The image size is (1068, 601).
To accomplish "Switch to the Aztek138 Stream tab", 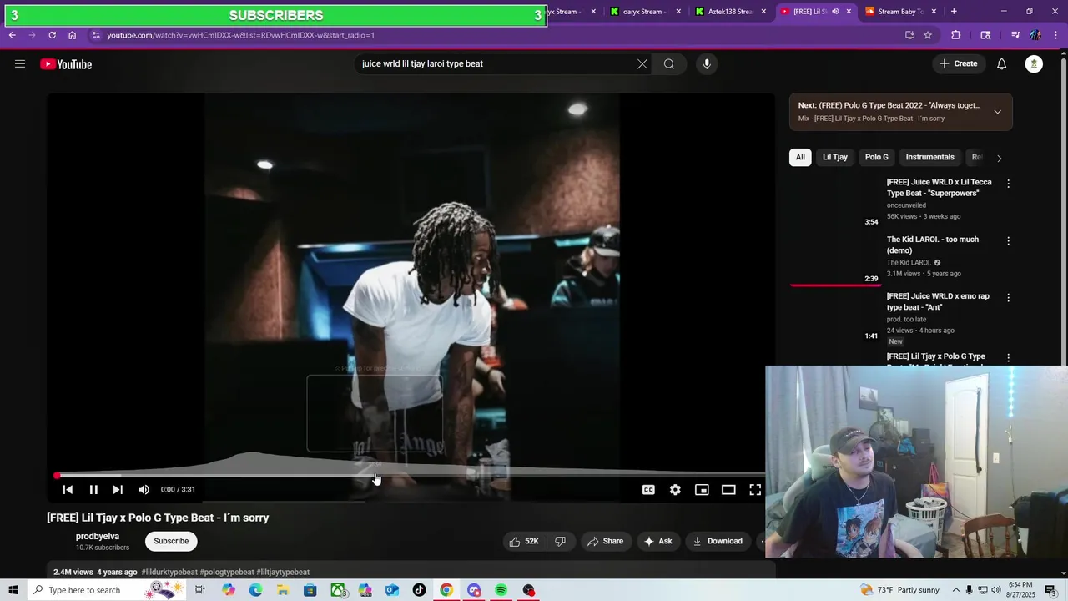I will [x=730, y=12].
